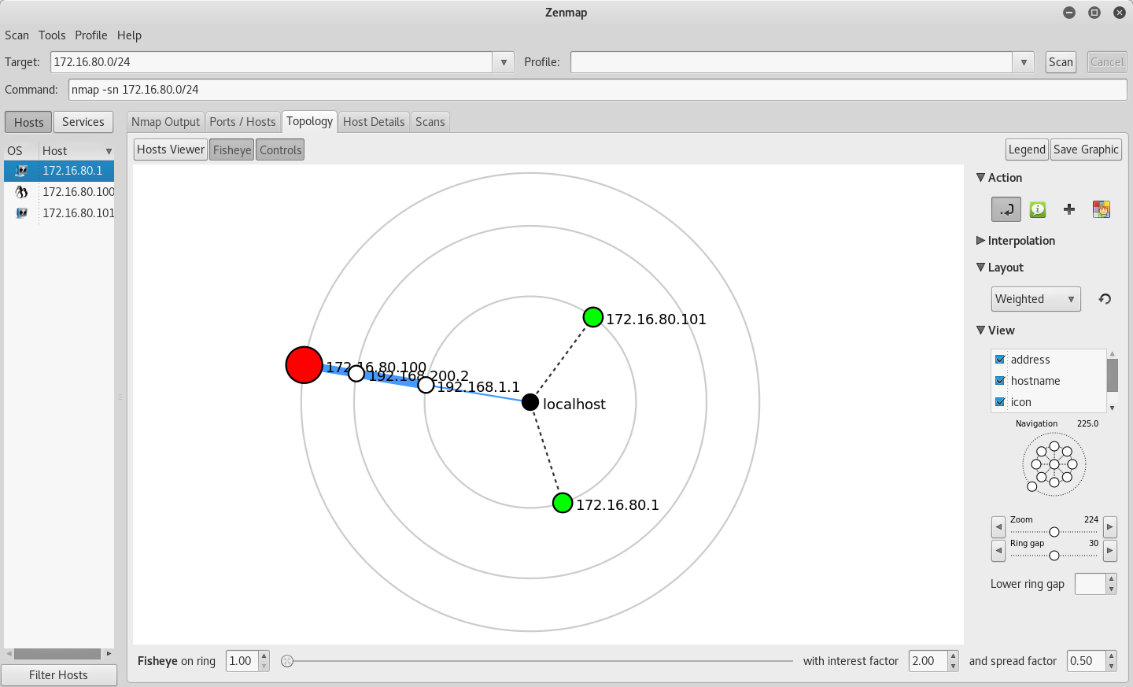Viewport: 1133px width, 687px height.
Task: Click the Ring gap slider handle
Action: pyautogui.click(x=1054, y=556)
